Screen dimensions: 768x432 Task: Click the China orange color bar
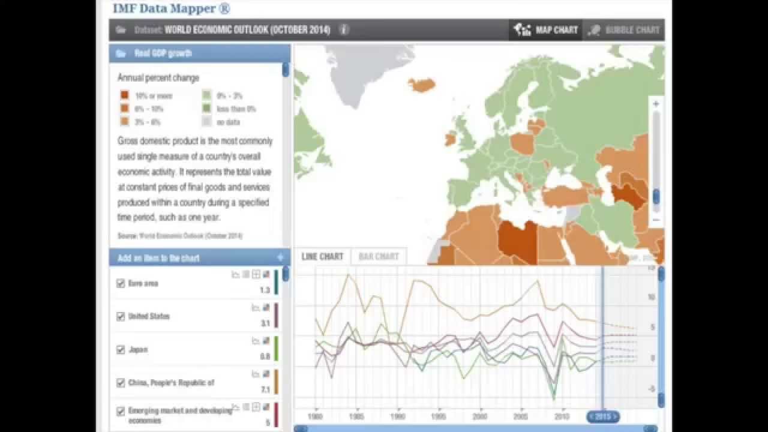276,382
